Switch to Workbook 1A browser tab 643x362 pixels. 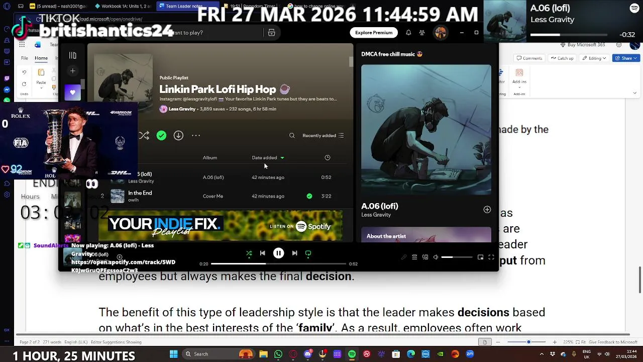tap(123, 6)
